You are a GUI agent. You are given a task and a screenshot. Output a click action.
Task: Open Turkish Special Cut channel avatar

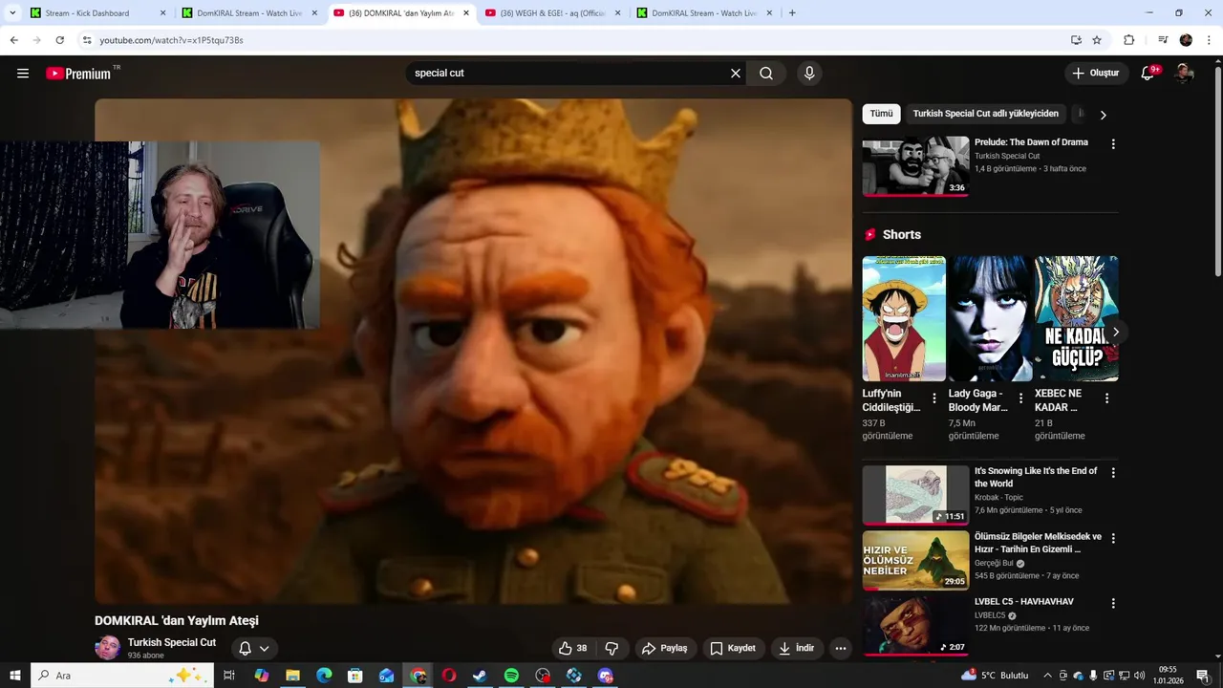[108, 648]
